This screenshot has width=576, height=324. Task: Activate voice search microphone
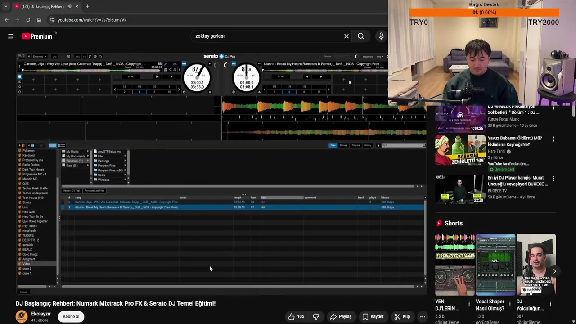click(381, 36)
